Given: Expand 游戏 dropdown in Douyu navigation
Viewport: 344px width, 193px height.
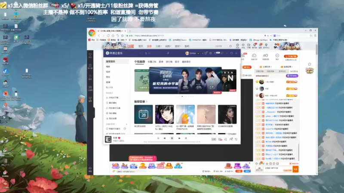Looking at the screenshot, I should [178, 46].
